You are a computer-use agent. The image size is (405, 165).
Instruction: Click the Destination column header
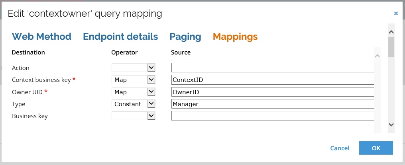28,52
